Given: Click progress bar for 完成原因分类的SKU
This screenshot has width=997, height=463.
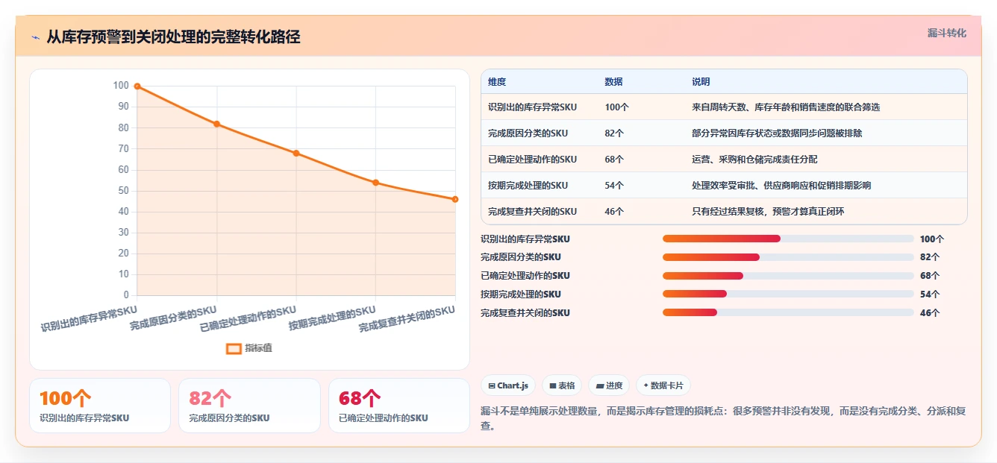Looking at the screenshot, I should 788,257.
